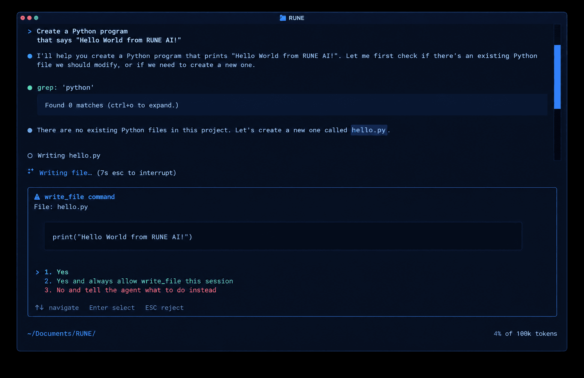This screenshot has width=584, height=378.
Task: Click the "Enter select" hint
Action: (x=112, y=308)
